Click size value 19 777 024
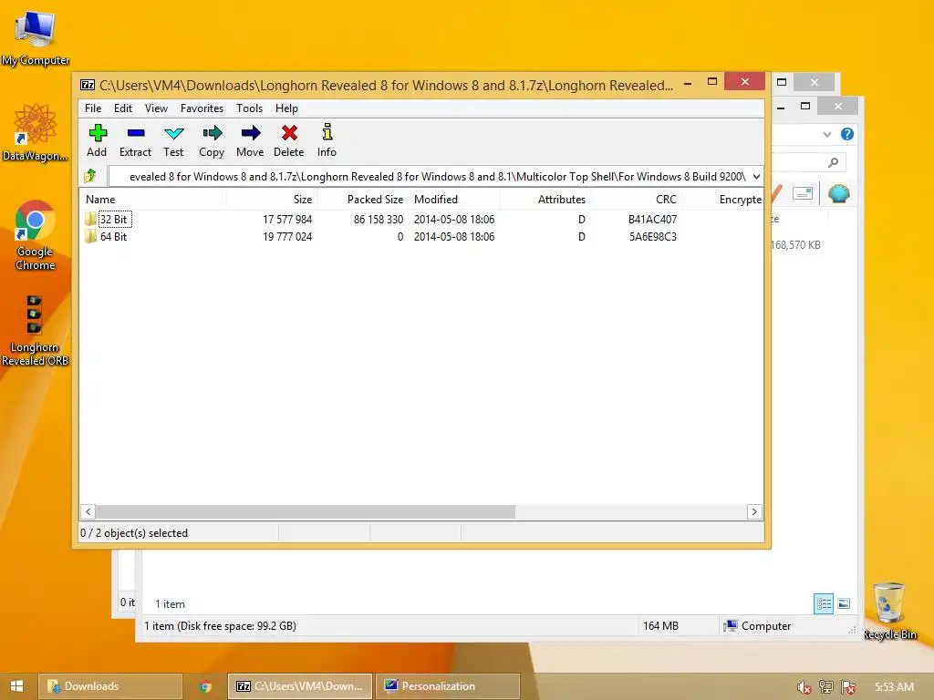This screenshot has height=700, width=934. point(287,236)
